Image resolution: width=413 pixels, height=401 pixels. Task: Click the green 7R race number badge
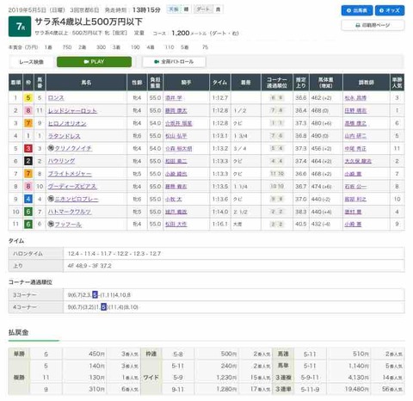pos(20,27)
